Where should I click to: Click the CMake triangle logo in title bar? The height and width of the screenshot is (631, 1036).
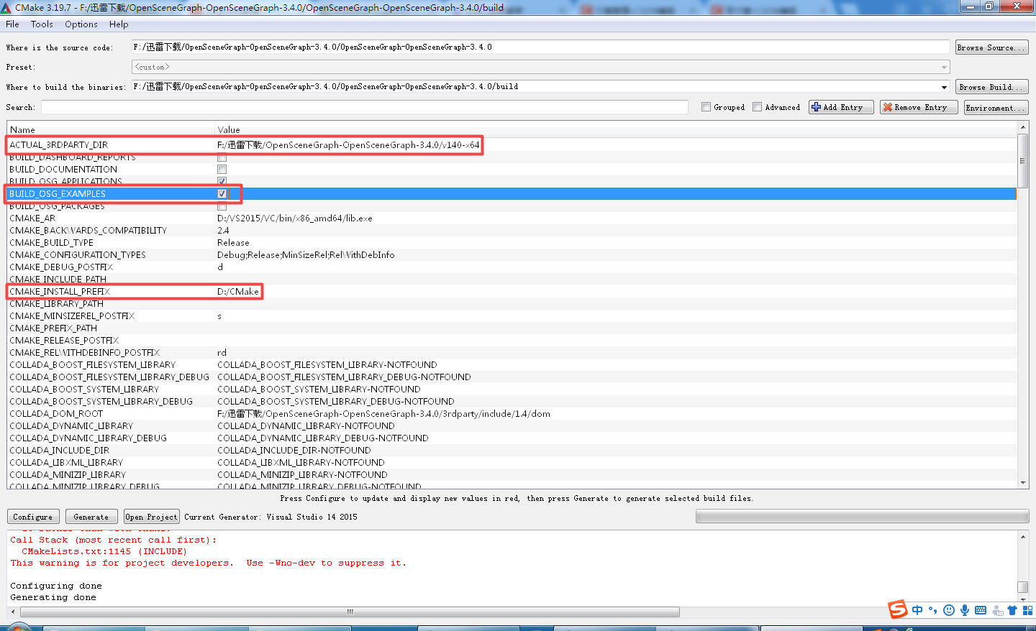pyautogui.click(x=6, y=7)
